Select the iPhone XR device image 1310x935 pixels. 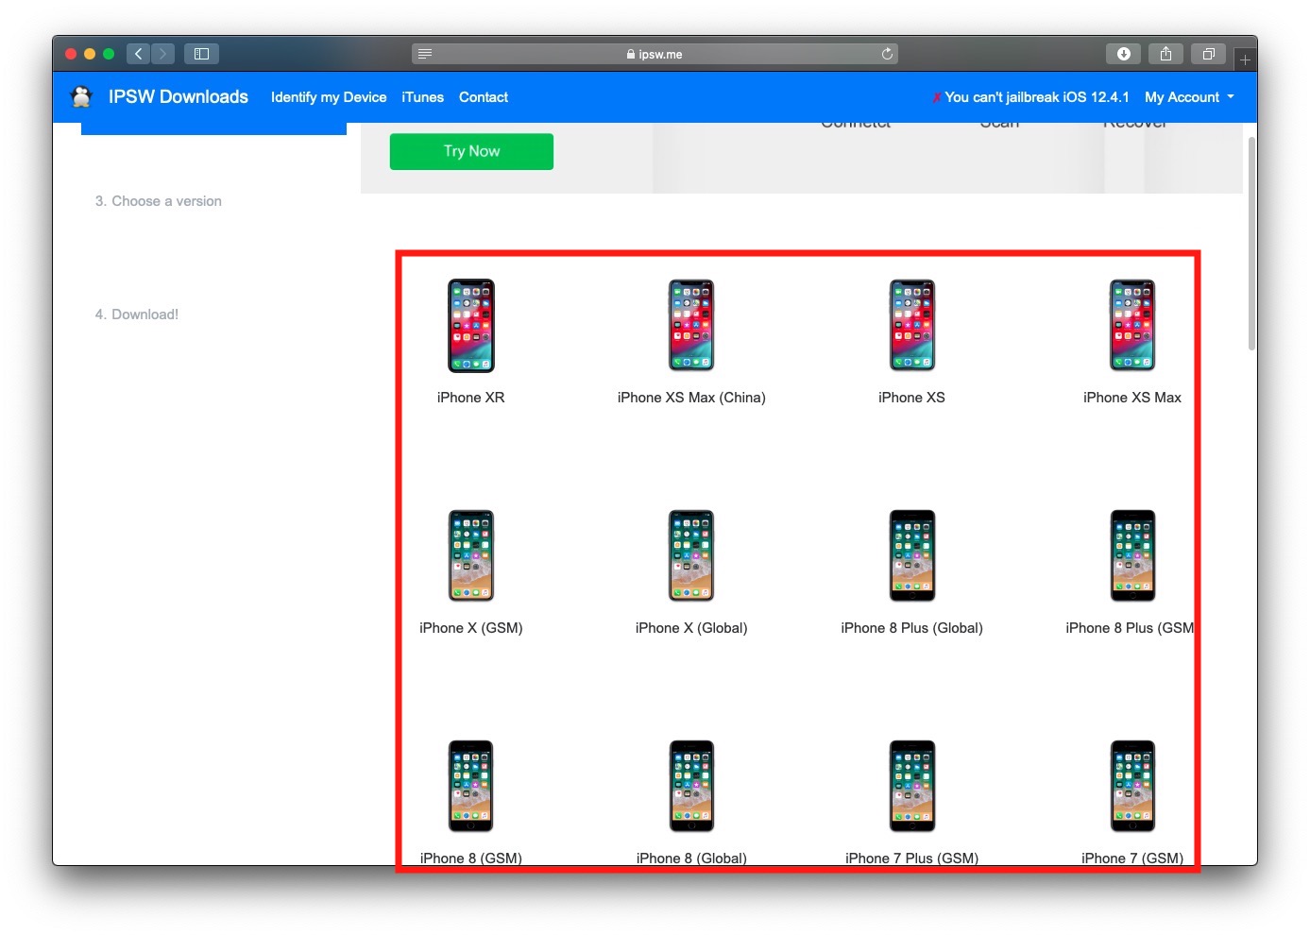pos(471,325)
